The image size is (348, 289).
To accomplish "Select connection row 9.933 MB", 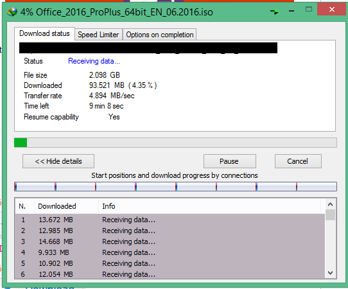I will [x=170, y=252].
